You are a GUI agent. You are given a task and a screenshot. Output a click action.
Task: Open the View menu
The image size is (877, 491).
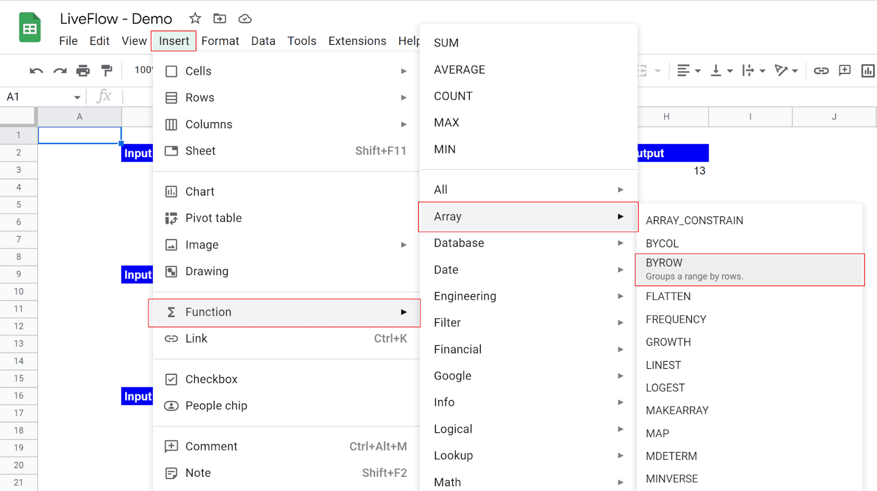click(x=134, y=41)
